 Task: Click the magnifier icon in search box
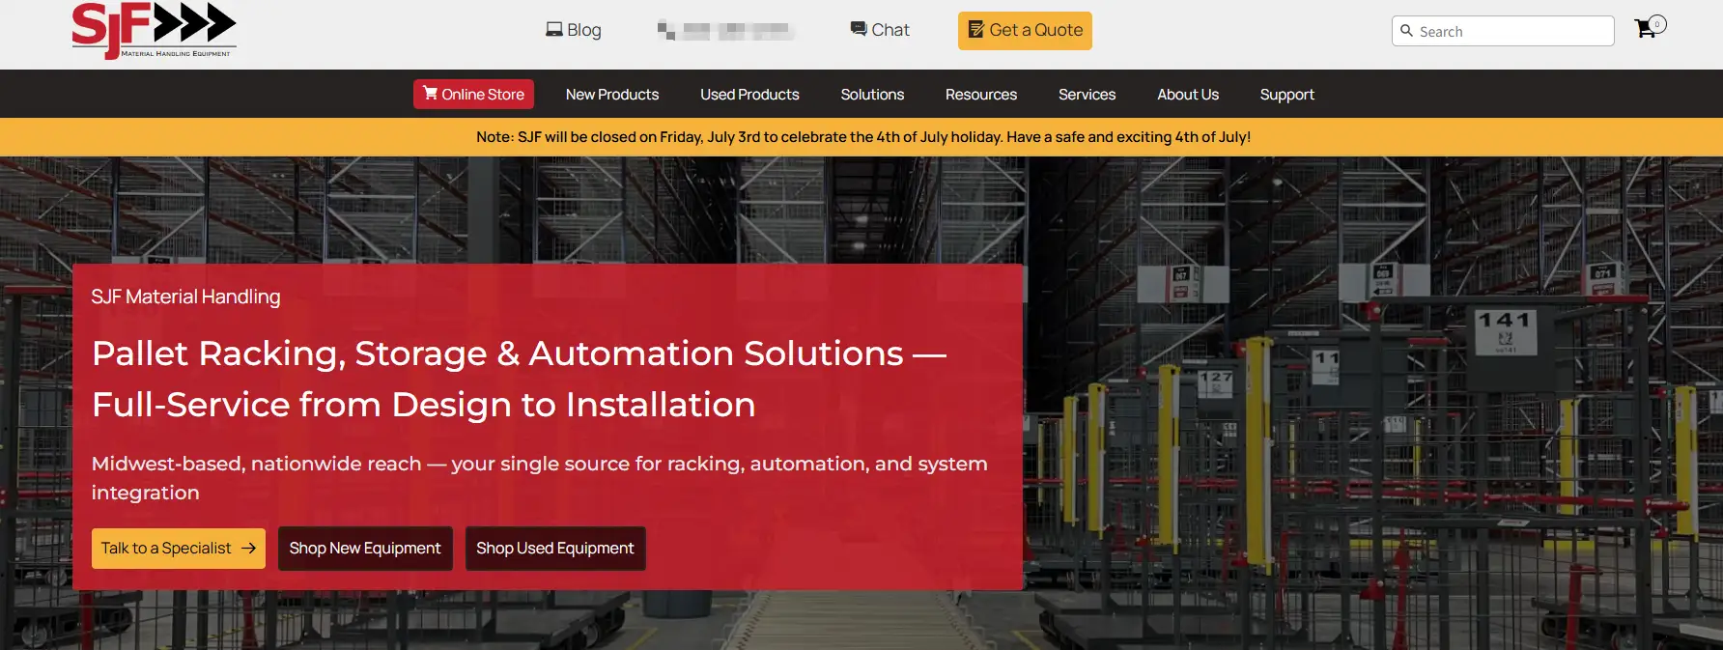1407,31
